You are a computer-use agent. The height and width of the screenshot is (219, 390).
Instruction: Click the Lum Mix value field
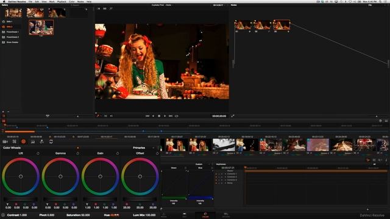click(x=151, y=215)
